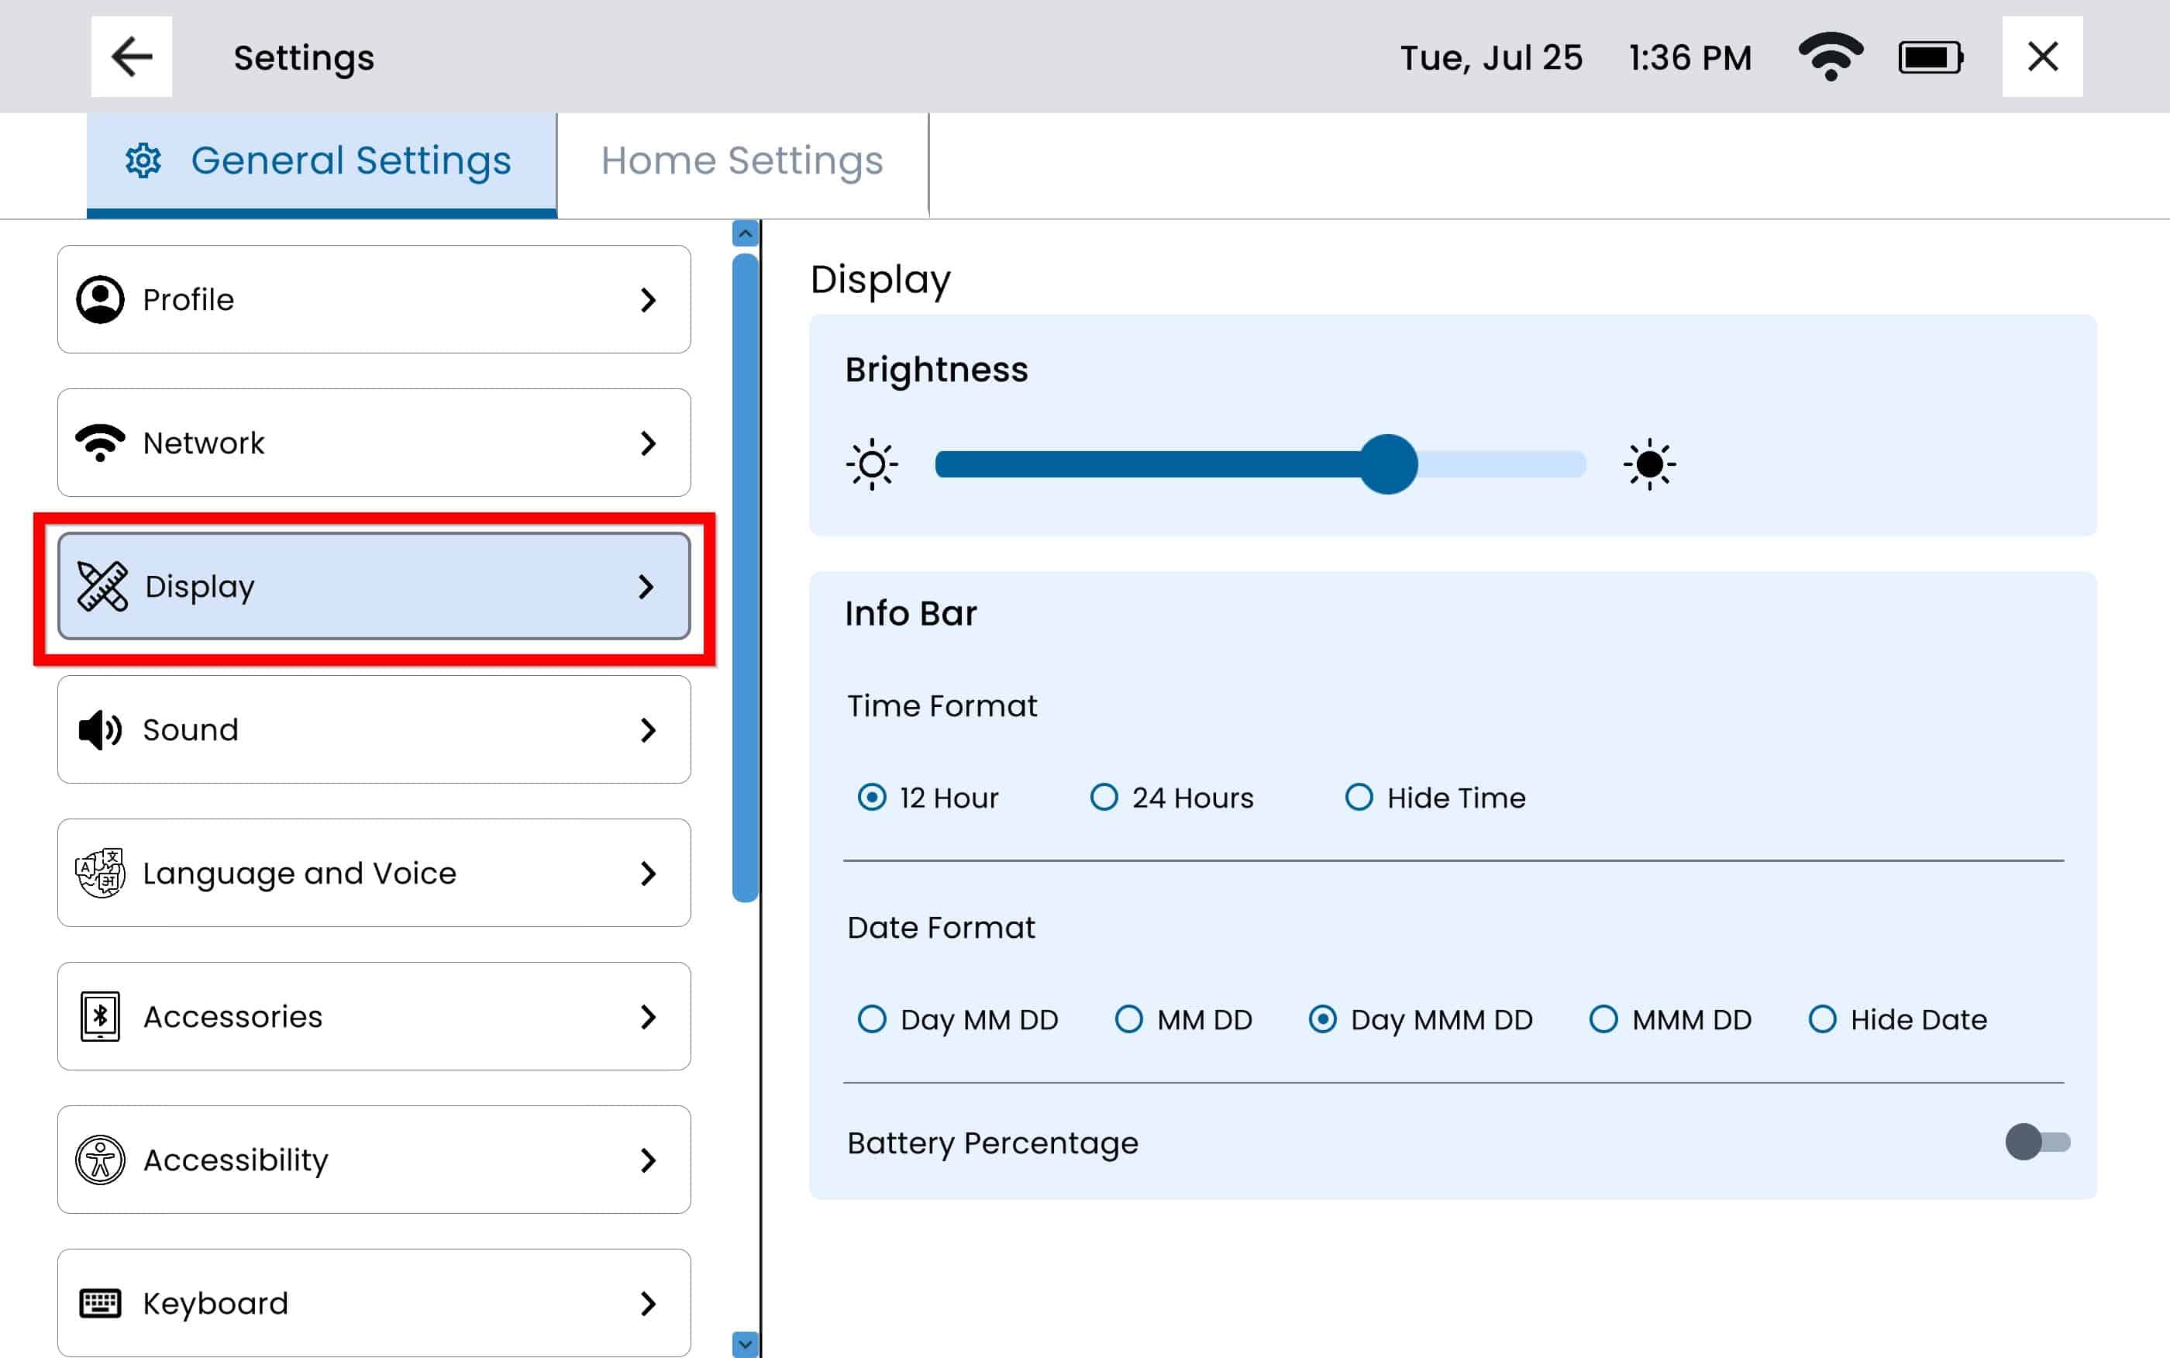Screen dimensions: 2170x1358
Task: Click the battery status icon
Action: tap(1931, 57)
